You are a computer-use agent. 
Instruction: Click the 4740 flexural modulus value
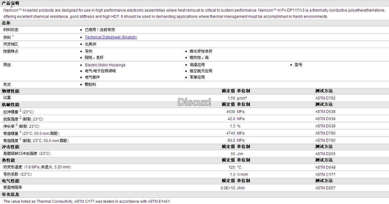pyautogui.click(x=230, y=133)
